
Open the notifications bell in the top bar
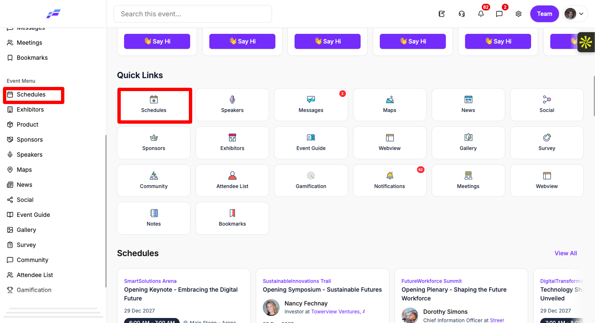pos(481,14)
